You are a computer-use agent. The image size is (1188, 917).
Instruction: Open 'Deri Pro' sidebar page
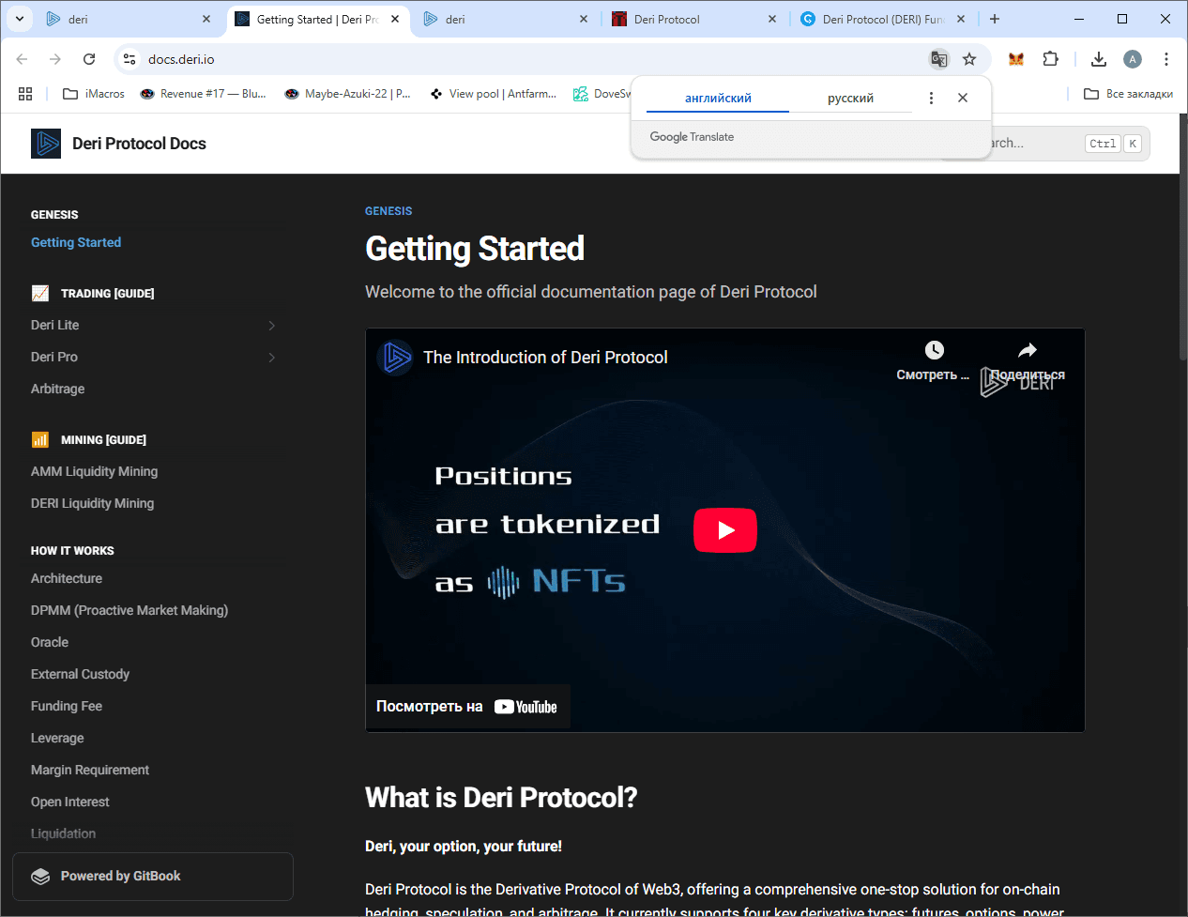[54, 357]
